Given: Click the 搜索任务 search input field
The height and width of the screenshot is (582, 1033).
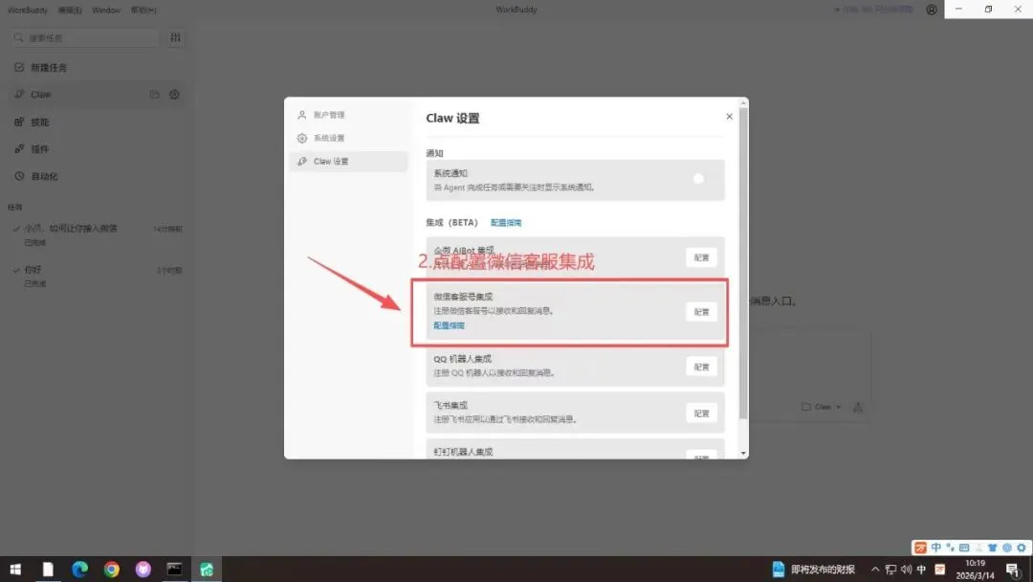Looking at the screenshot, I should point(86,38).
